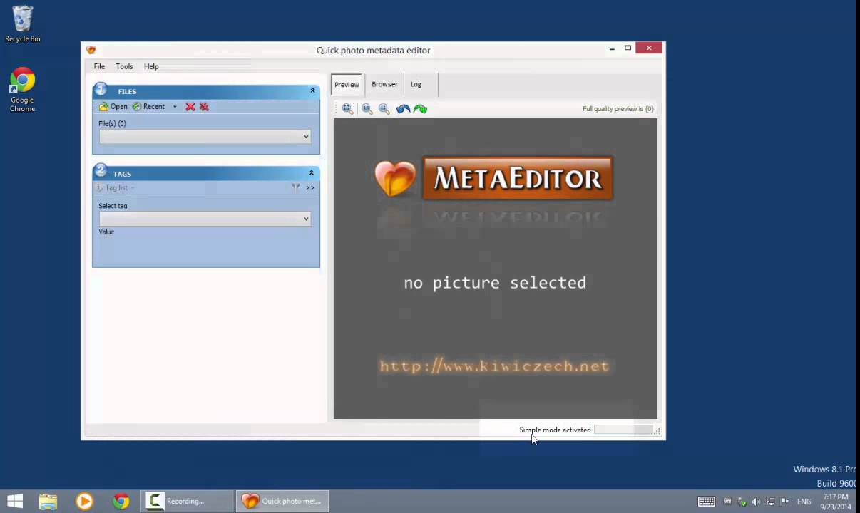The width and height of the screenshot is (860, 513).
Task: Click the Full quality preview label
Action: tap(618, 109)
